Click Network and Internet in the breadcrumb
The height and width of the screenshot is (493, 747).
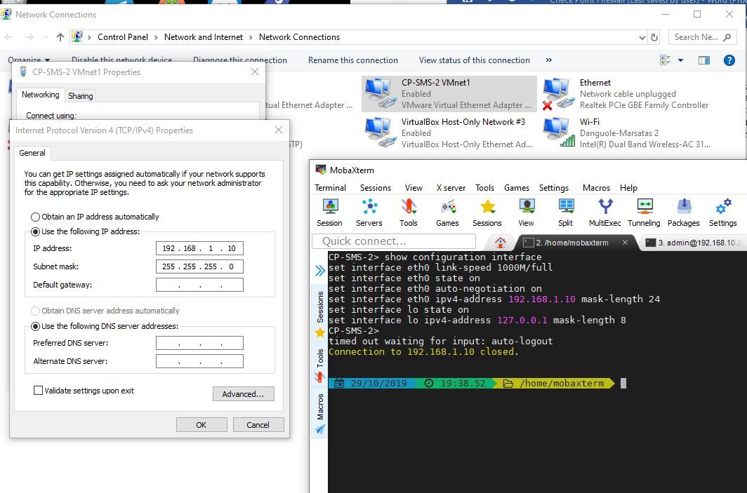[204, 37]
